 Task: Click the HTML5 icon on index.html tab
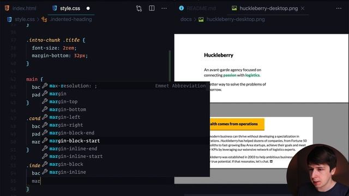pos(7,8)
